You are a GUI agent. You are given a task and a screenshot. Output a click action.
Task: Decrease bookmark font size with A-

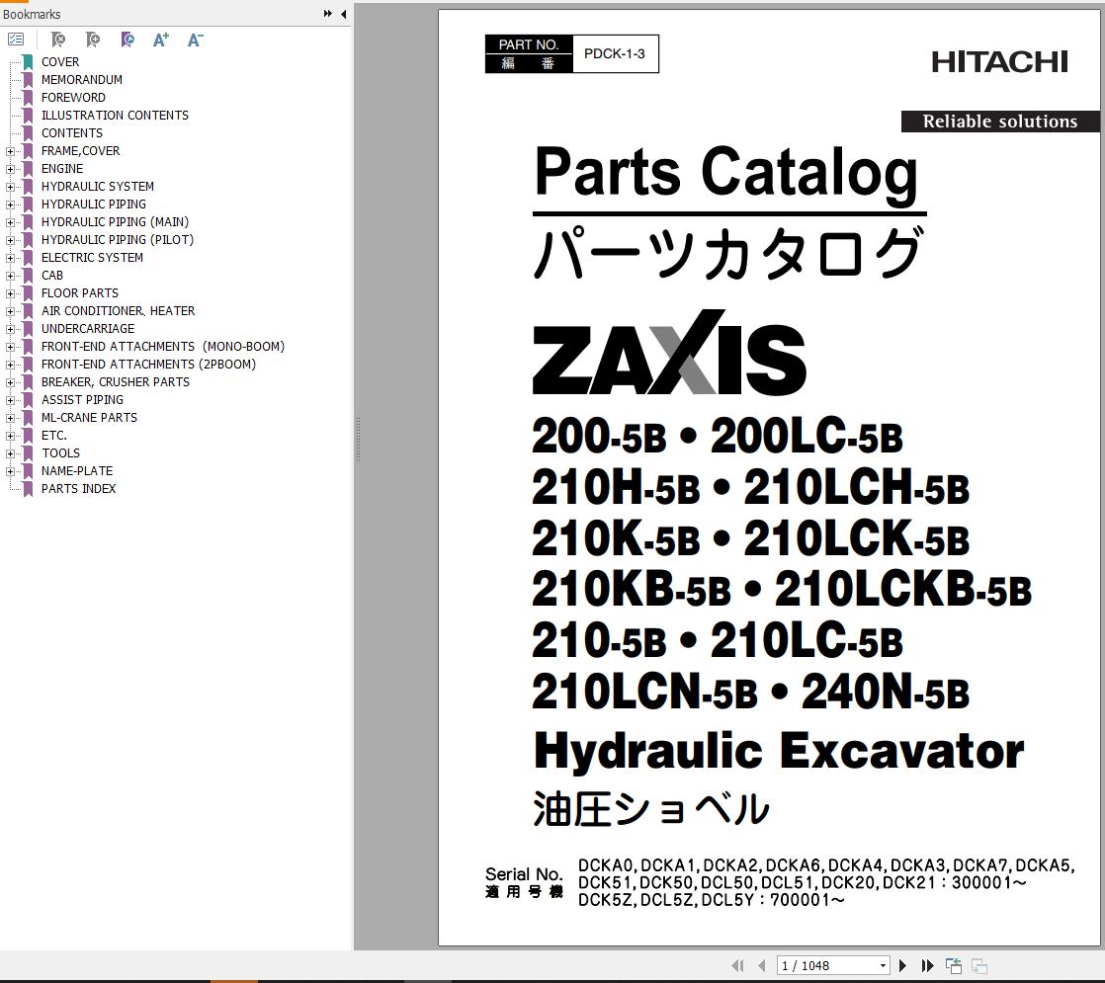pyautogui.click(x=196, y=40)
